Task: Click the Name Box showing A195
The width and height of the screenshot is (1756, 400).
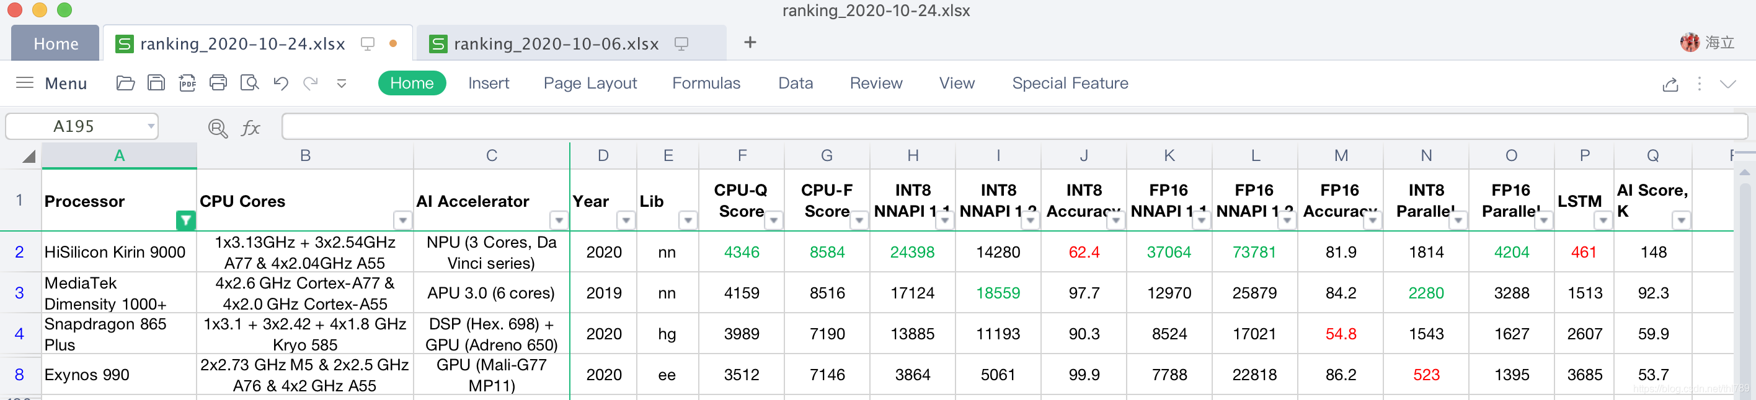Action: (x=82, y=126)
